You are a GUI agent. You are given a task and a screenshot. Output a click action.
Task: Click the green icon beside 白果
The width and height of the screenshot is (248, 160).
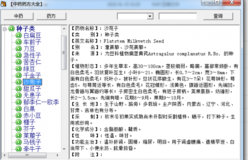(x=19, y=109)
